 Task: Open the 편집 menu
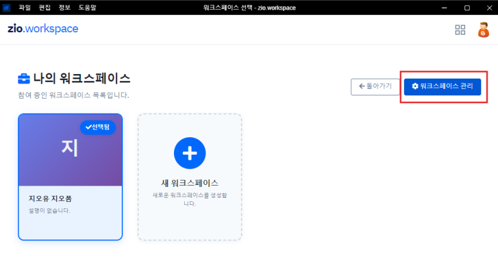click(x=44, y=8)
